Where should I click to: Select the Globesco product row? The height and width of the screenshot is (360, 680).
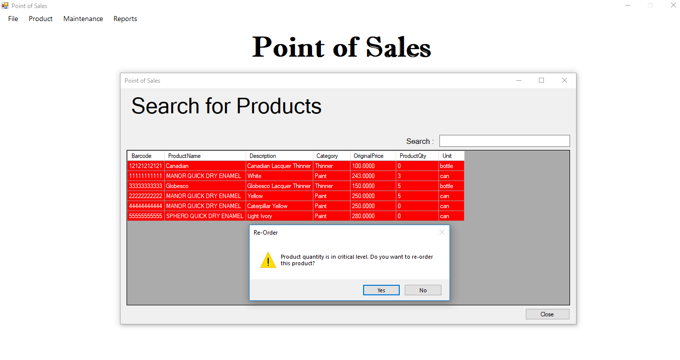click(x=177, y=186)
